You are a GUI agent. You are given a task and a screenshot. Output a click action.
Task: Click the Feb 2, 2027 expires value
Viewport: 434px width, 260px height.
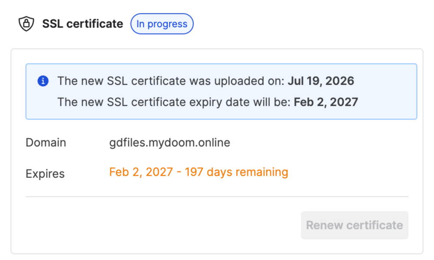[141, 172]
